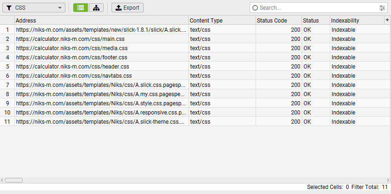The image size is (391, 194).
Task: Open search filter options
Action: click(382, 8)
